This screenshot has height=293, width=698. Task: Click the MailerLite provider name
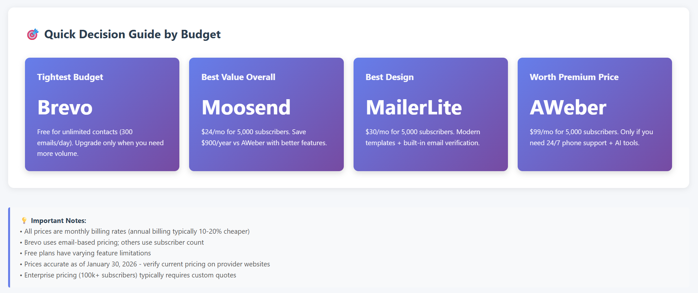click(x=414, y=107)
